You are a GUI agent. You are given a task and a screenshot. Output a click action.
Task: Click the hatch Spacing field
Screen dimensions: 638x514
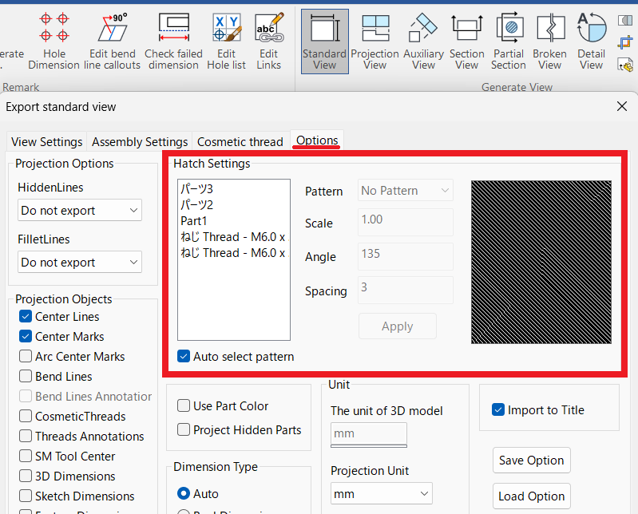[406, 290]
